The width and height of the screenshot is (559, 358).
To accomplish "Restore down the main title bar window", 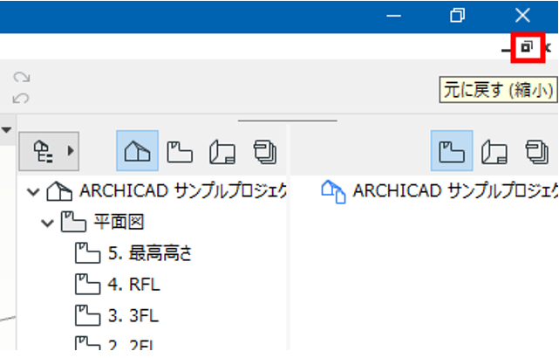I will [x=457, y=16].
